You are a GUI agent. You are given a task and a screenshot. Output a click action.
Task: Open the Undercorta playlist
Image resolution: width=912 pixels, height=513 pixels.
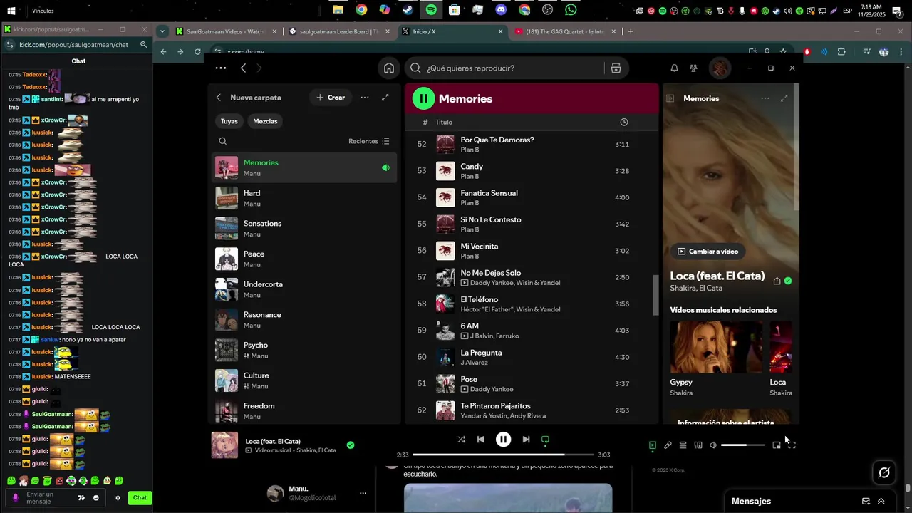point(304,289)
